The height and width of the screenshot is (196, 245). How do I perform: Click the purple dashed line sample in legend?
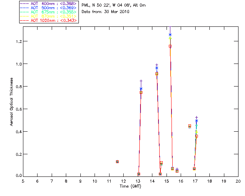tap(24, 3)
